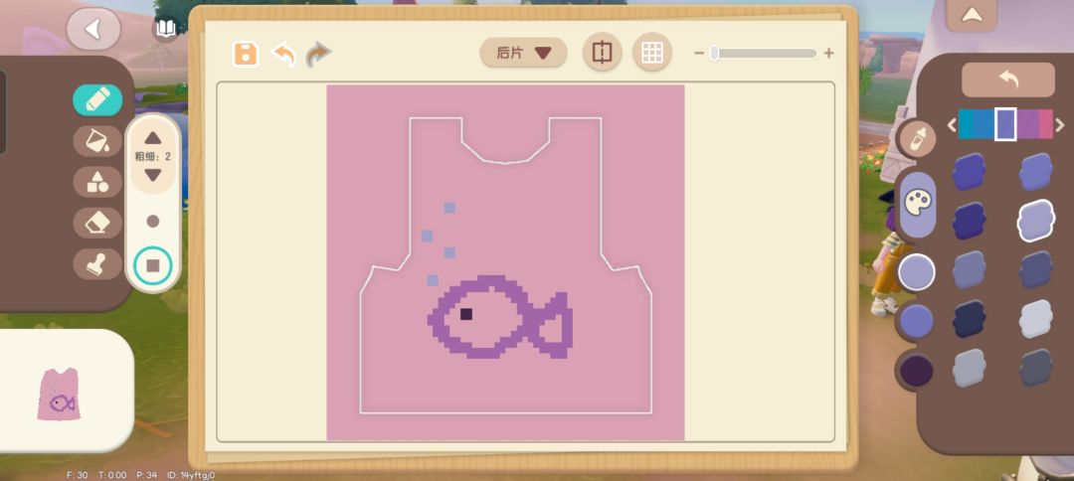Click the topmost blue bubble pixel
Image resolution: width=1074 pixels, height=481 pixels.
[x=450, y=208]
